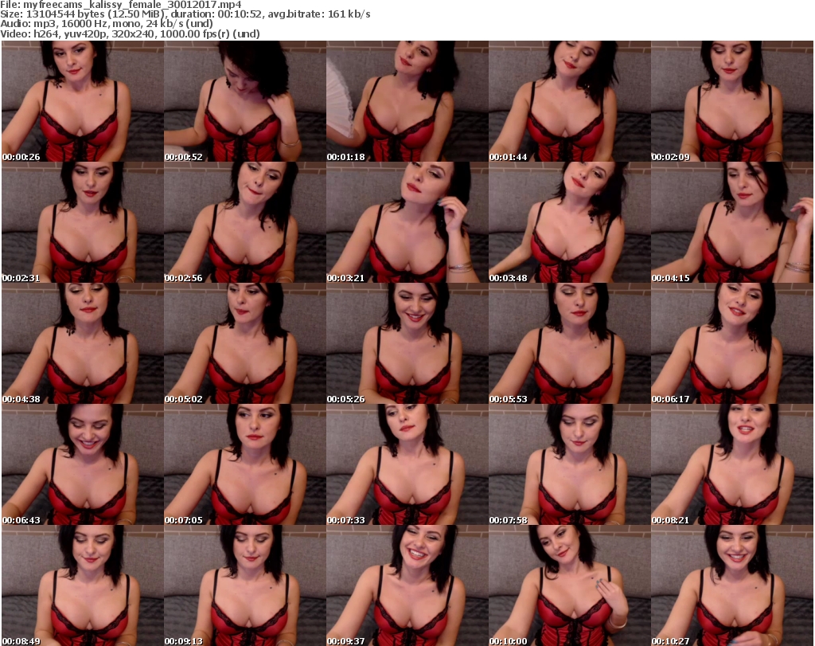Select the frame timestamped 00:08:21
This screenshot has height=646, width=815.
coord(732,464)
